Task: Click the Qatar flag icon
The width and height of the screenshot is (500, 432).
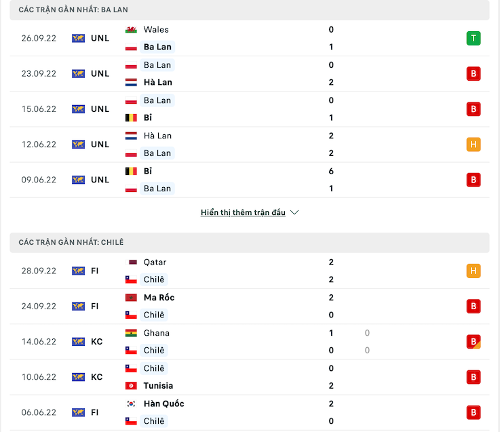Action: point(132,262)
